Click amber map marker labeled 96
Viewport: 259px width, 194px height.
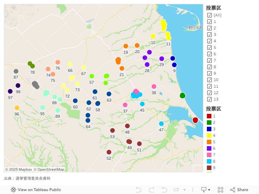(x=17, y=108)
